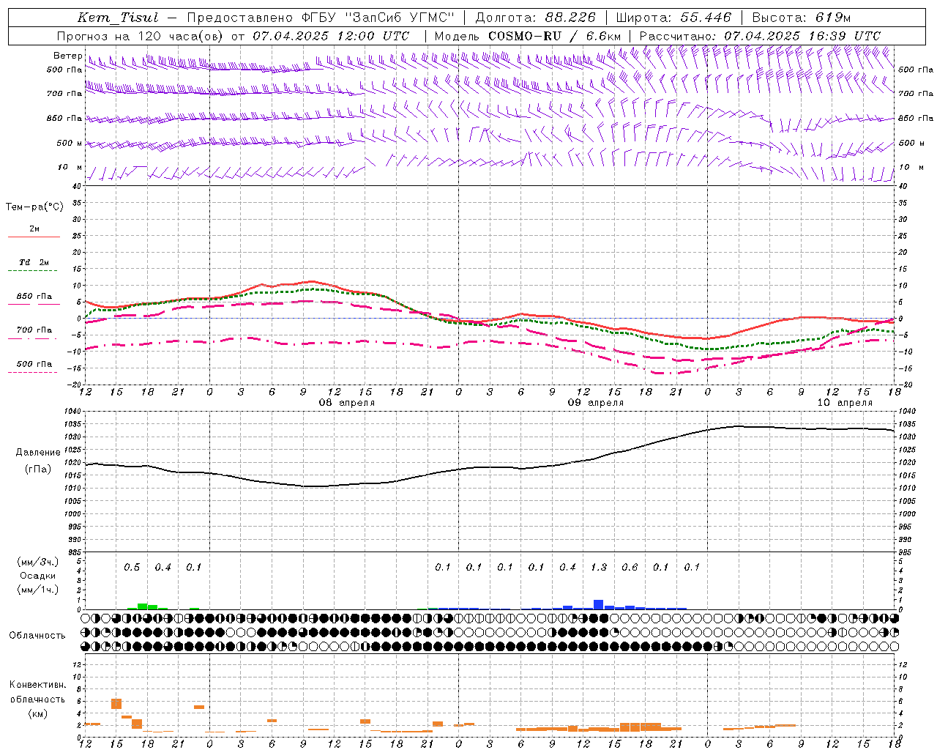Click the tallest blue precipitation bar

click(599, 605)
